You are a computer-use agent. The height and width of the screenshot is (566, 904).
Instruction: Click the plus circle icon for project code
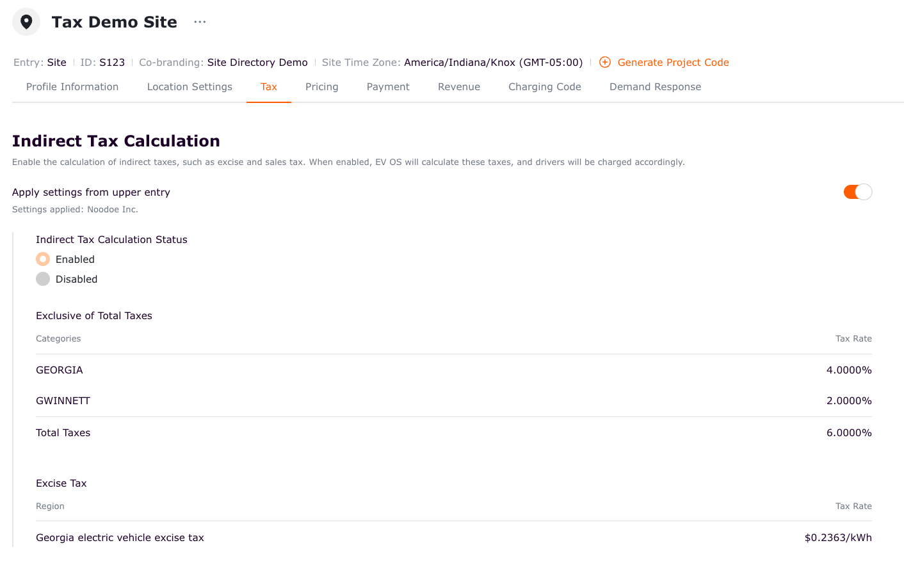pos(604,62)
